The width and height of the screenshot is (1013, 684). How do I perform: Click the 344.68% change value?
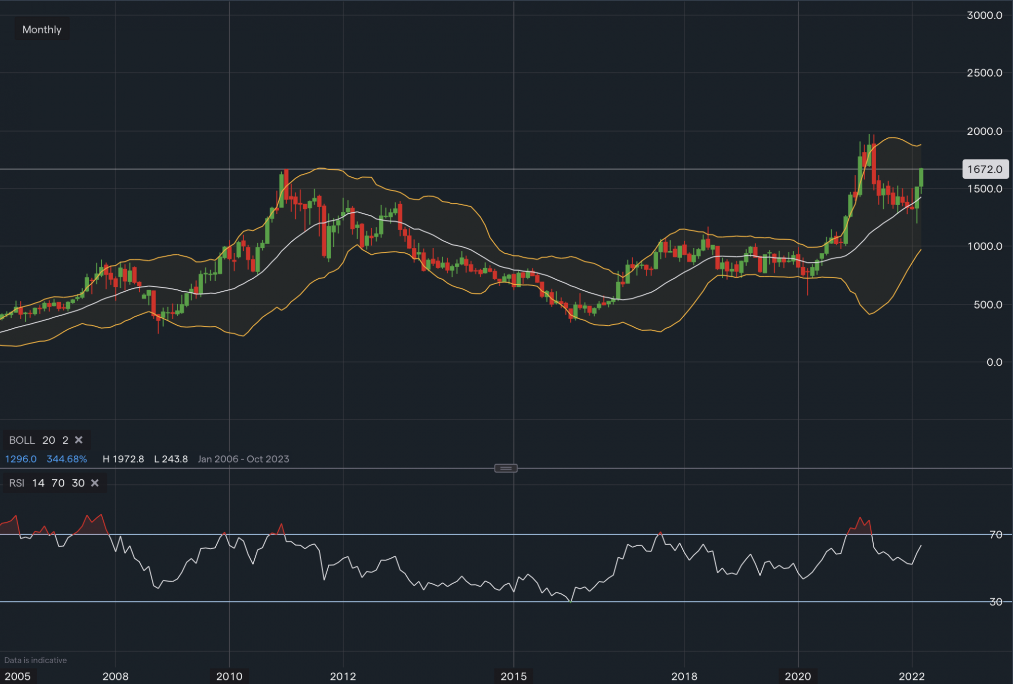pyautogui.click(x=67, y=459)
